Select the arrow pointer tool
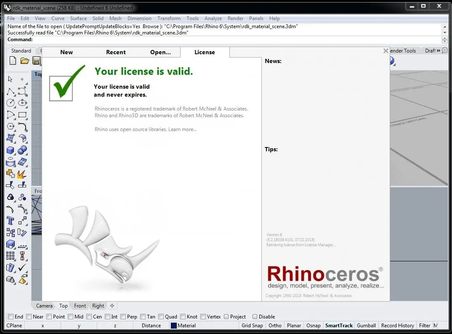The image size is (452, 334). (11, 79)
